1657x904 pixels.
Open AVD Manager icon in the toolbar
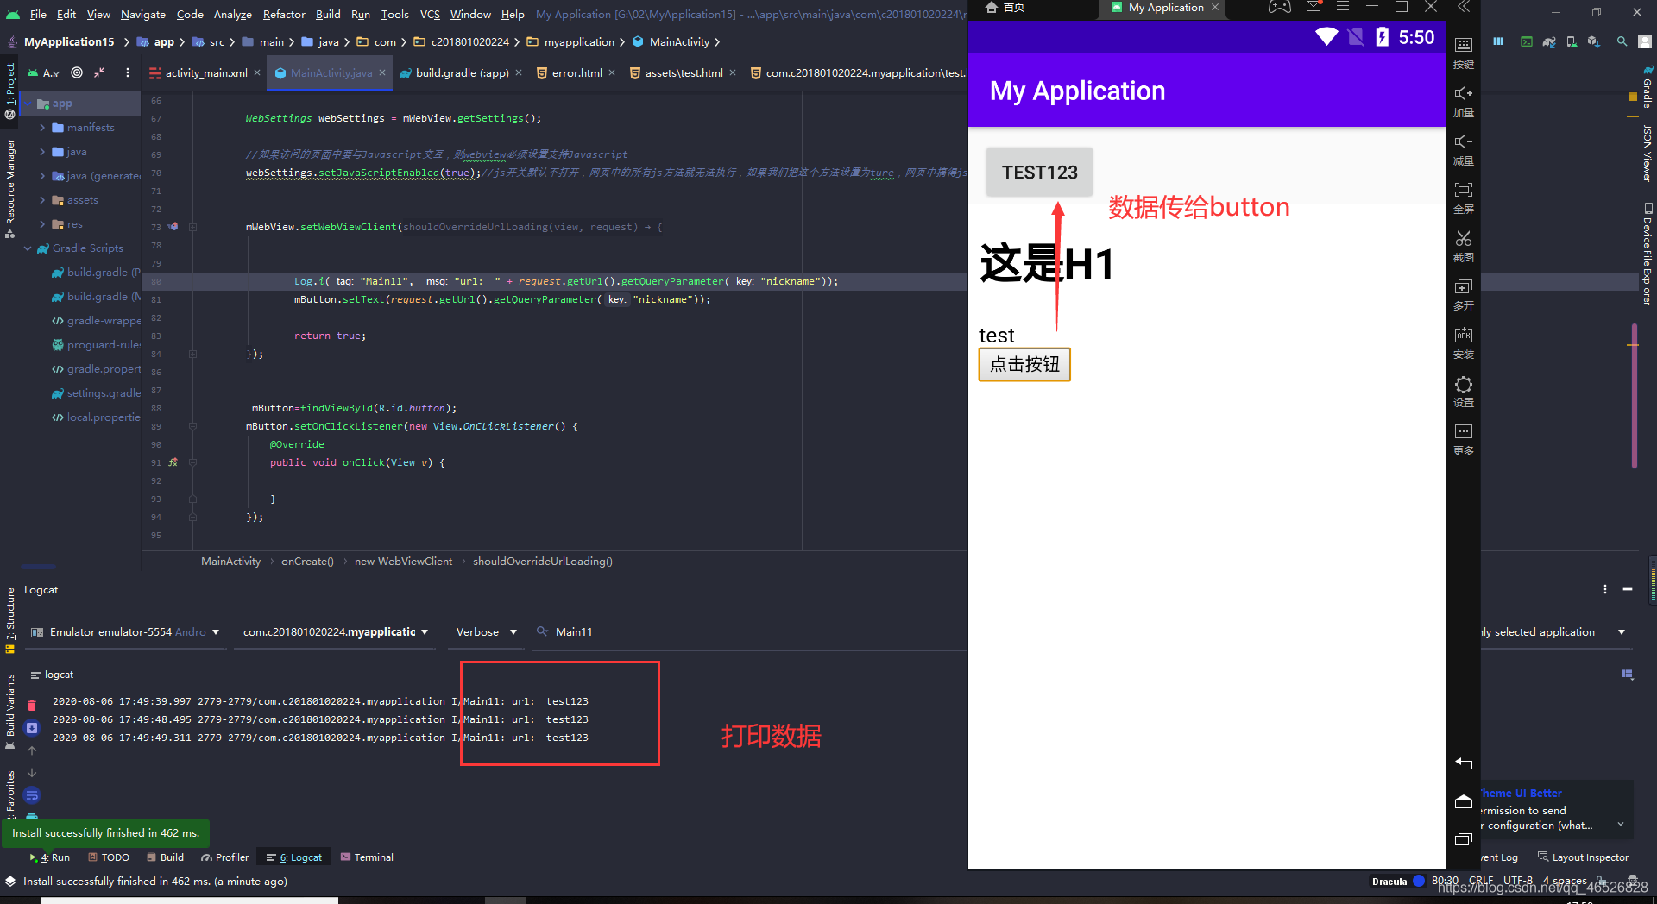point(1572,41)
